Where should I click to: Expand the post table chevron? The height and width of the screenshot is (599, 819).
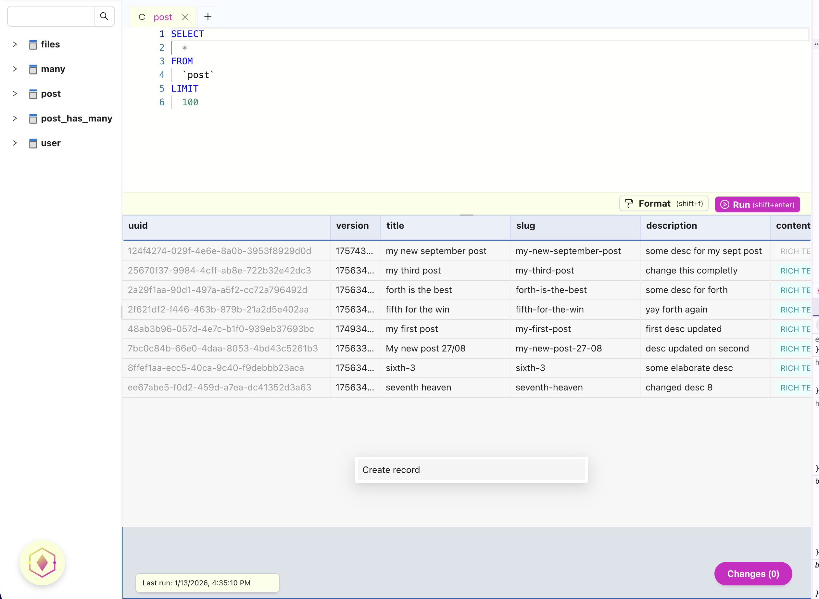(15, 94)
